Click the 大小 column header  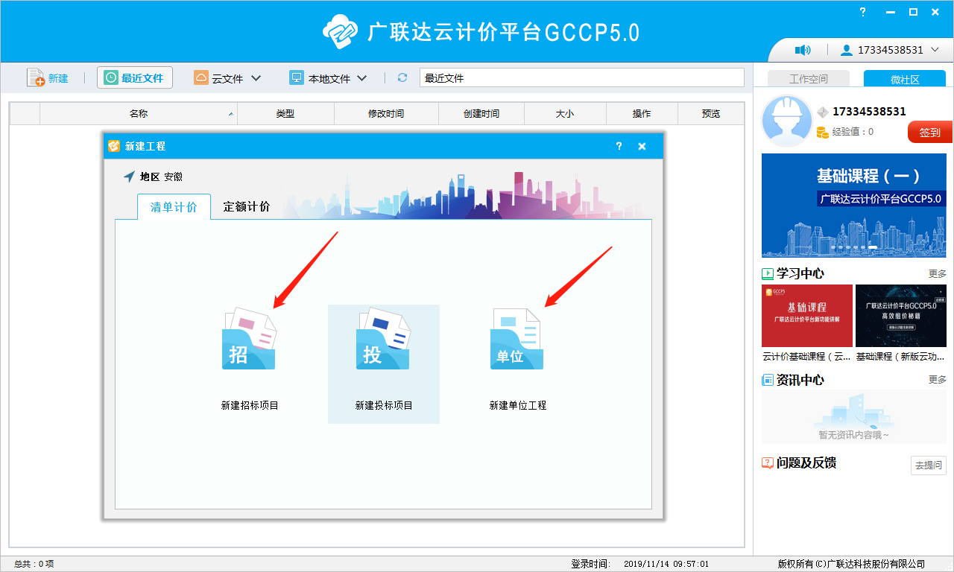coord(565,113)
